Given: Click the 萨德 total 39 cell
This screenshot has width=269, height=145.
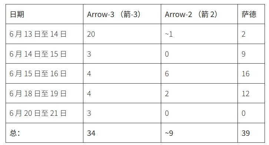Looking at the screenshot, I should pos(251,133).
